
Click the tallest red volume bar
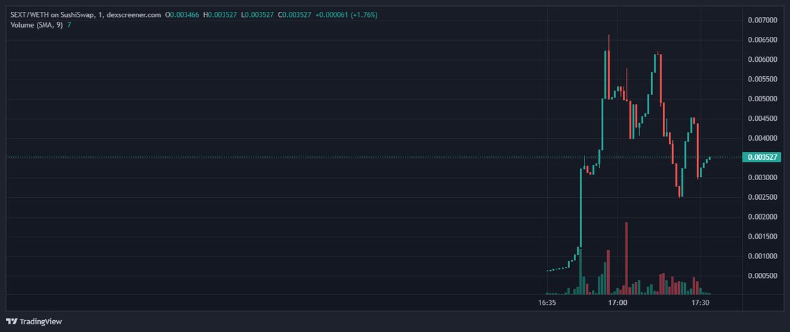tap(626, 258)
